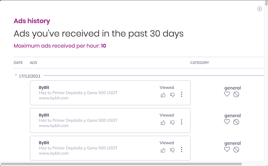Toggle heart for third ad's general category
The image size is (268, 166).
click(227, 149)
